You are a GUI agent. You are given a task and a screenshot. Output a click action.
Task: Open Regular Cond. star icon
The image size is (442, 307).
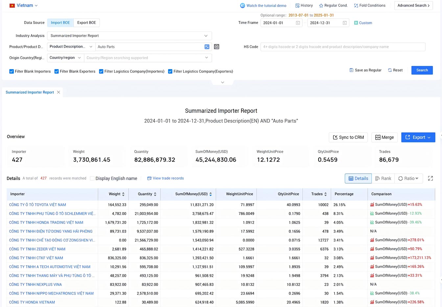point(321,6)
